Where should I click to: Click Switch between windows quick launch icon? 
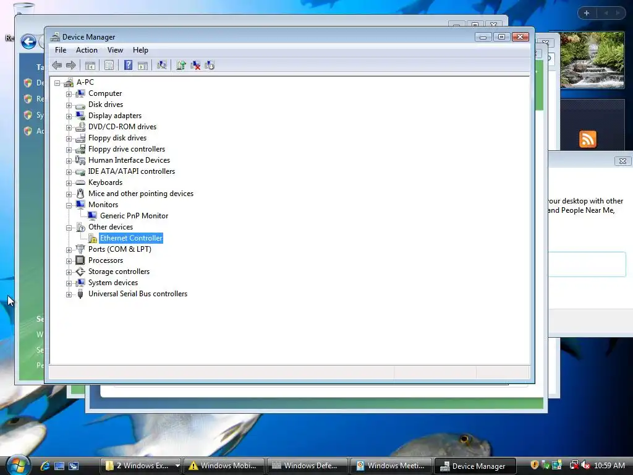[x=74, y=466]
